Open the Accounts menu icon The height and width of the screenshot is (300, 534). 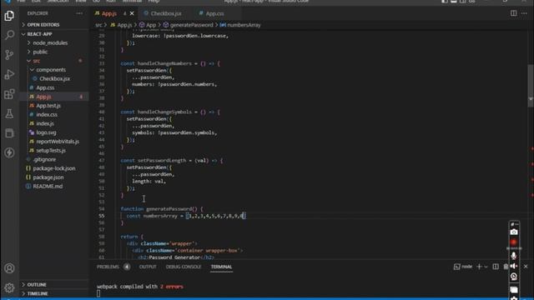[x=9, y=268]
